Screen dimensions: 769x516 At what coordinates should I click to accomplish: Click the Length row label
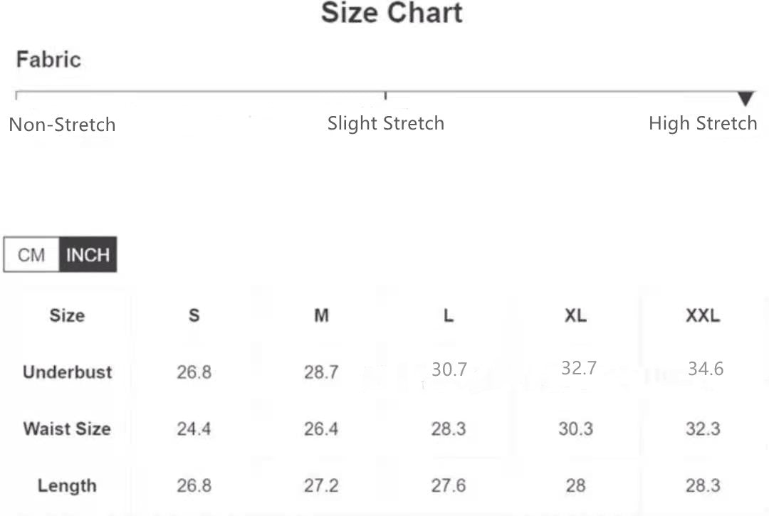(67, 485)
